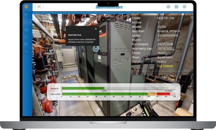This screenshot has width=216, height=130.
Task: Select the calendar icon in the sidebar
Action: coord(26,22)
